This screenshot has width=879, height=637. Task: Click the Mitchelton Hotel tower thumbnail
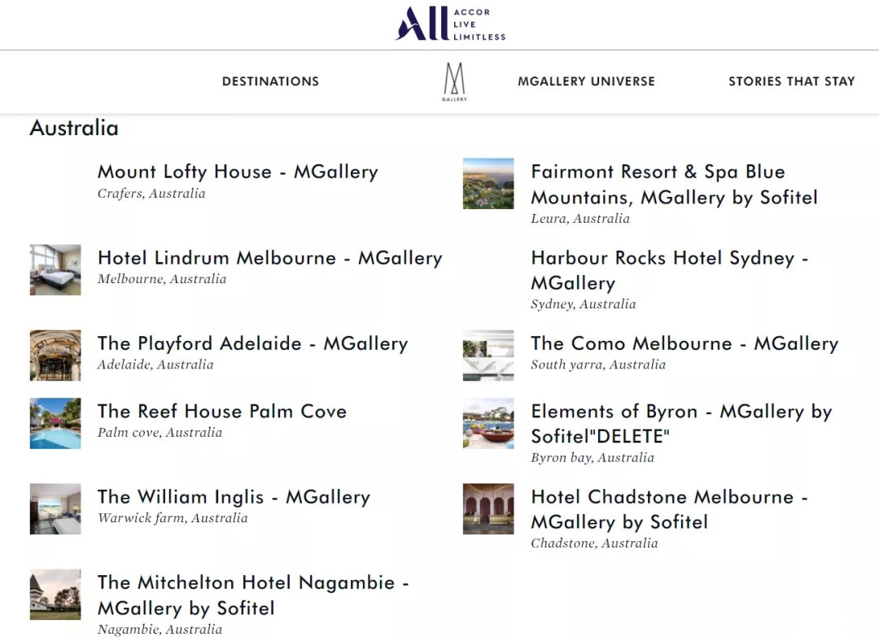tap(55, 595)
